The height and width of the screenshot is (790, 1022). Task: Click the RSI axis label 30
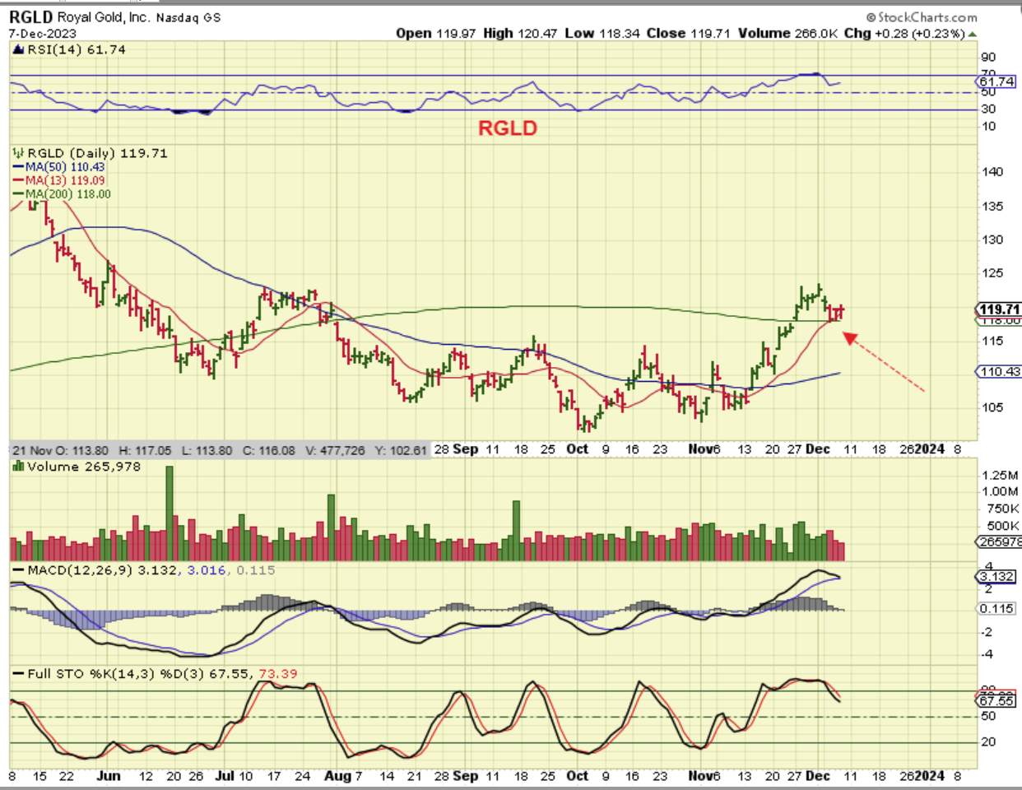987,109
